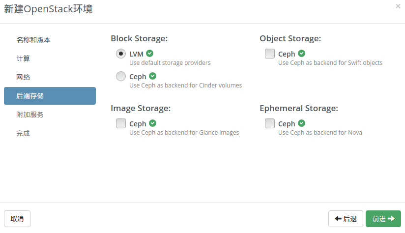Enable Ceph checkbox for Glance images
The image size is (405, 233).
[x=120, y=123]
